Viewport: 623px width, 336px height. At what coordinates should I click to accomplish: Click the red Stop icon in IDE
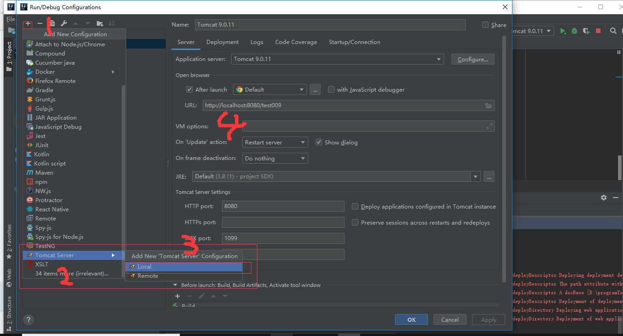[x=598, y=31]
